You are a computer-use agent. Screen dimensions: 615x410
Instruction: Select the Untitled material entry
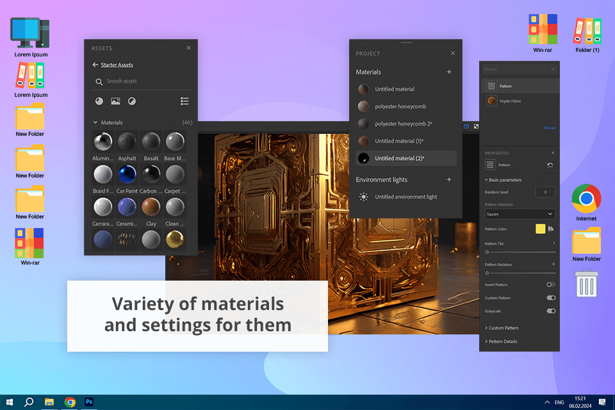(406, 89)
